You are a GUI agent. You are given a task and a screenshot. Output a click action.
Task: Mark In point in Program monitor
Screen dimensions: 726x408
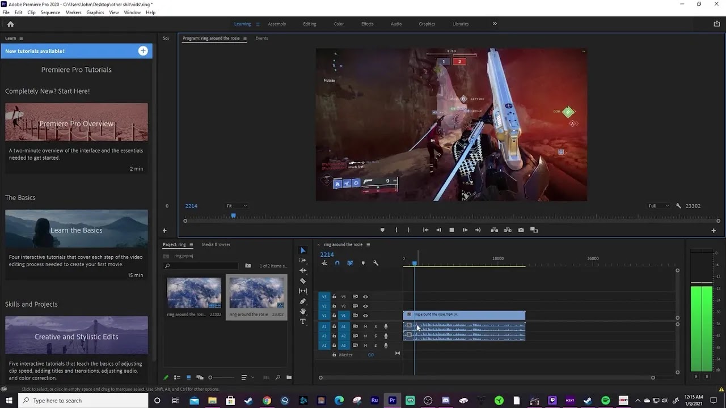[x=396, y=230]
